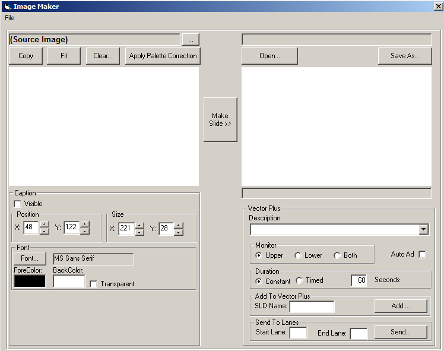This screenshot has height=351, width=444.
Task: Click the Size X field showing 221
Action: (x=126, y=229)
